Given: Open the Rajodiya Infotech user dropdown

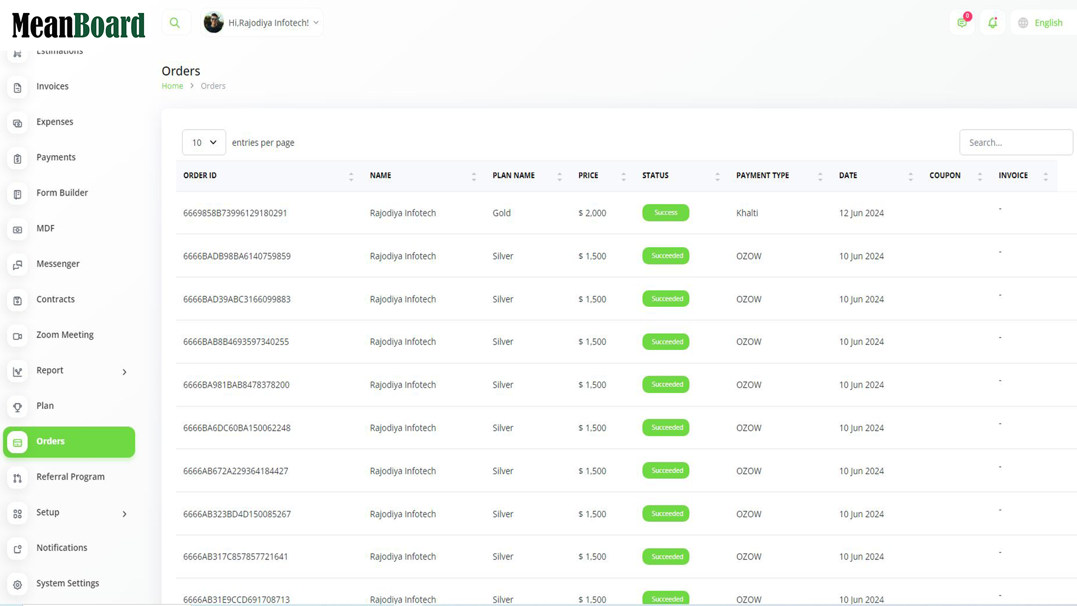Looking at the screenshot, I should (x=263, y=23).
